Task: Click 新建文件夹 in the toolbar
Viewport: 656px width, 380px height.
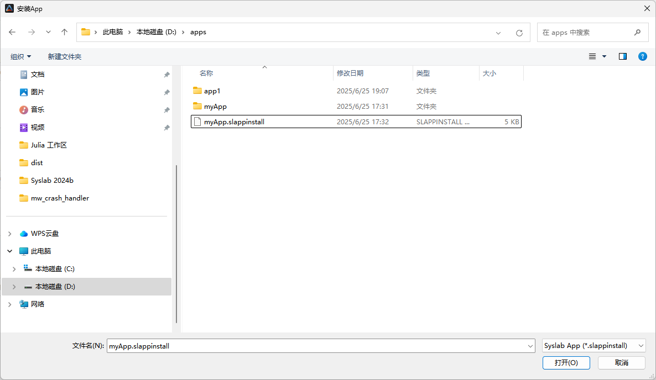Action: [64, 56]
